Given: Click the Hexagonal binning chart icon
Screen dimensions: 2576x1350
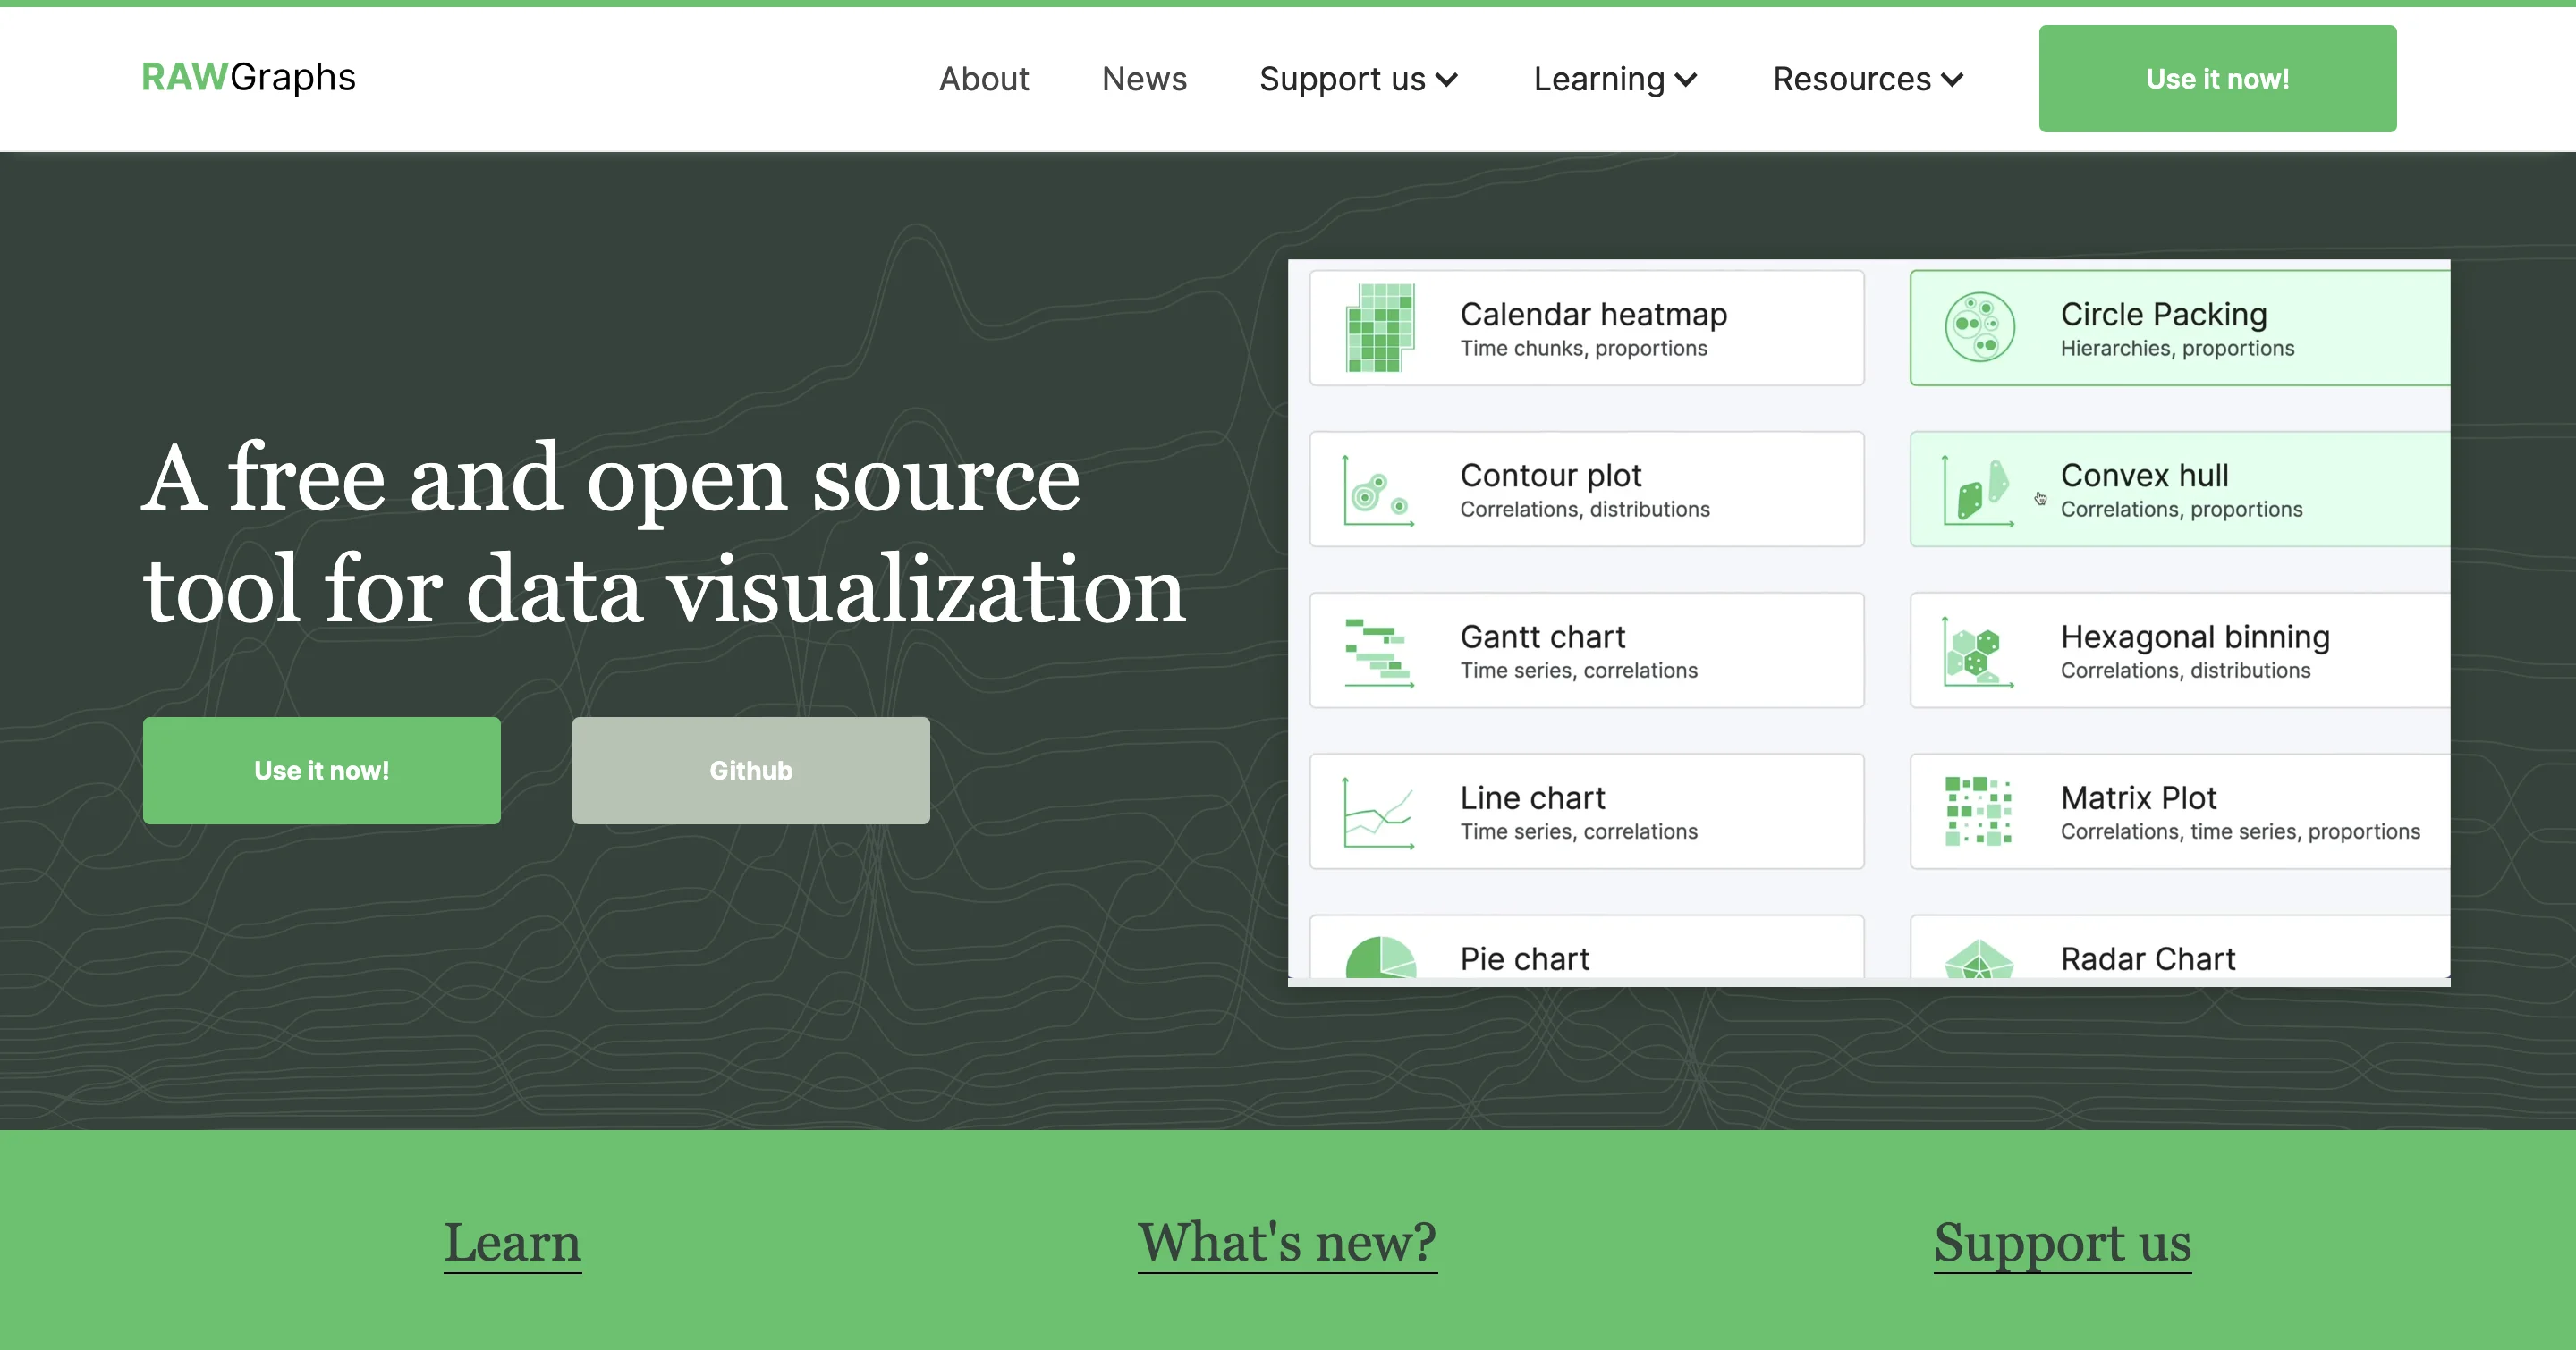Looking at the screenshot, I should [x=1977, y=652].
